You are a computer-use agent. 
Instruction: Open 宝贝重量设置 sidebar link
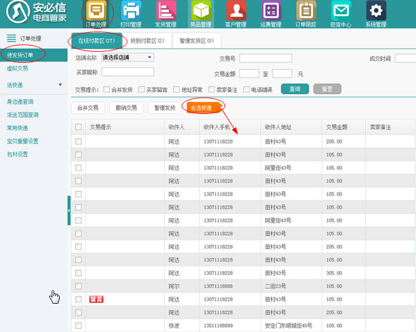(23, 141)
